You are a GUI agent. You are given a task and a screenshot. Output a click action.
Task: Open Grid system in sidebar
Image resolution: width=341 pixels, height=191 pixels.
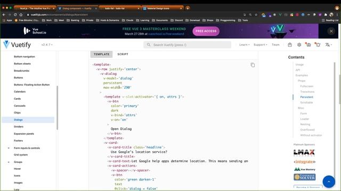[21, 155]
